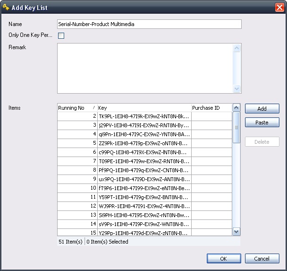Enable the Only One Key Per checkbox

pyautogui.click(x=61, y=35)
